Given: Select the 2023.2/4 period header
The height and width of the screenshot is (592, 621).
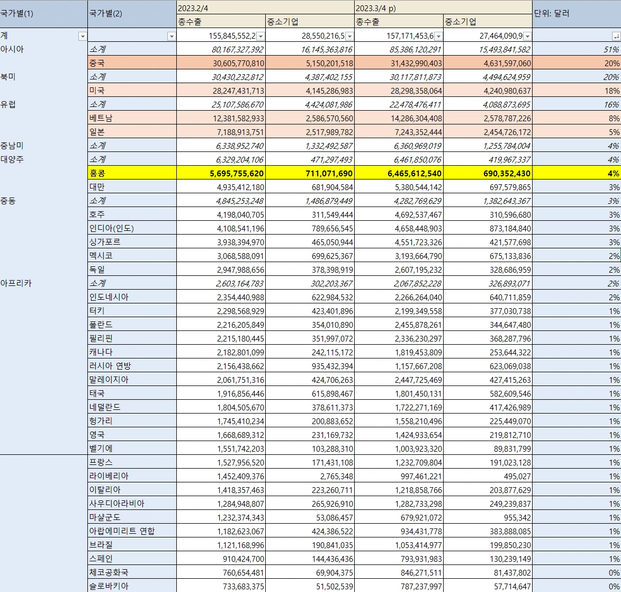Looking at the screenshot, I should click(x=265, y=8).
